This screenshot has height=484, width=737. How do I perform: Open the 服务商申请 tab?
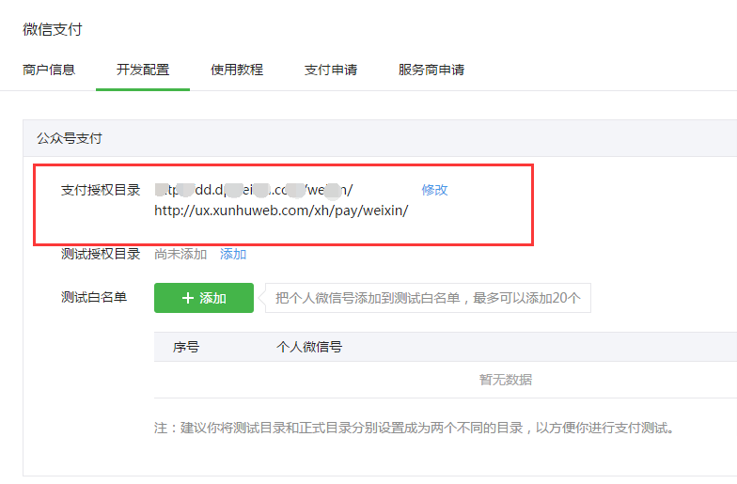coord(431,70)
